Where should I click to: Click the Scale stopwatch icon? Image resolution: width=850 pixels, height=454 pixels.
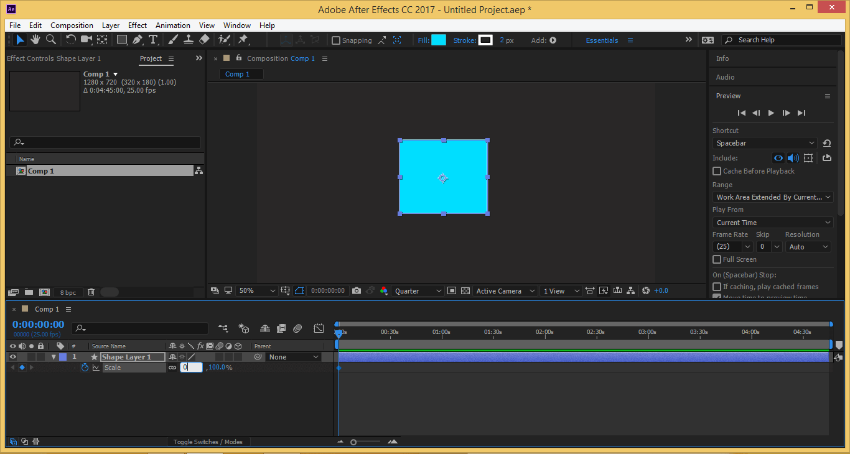[x=85, y=368]
